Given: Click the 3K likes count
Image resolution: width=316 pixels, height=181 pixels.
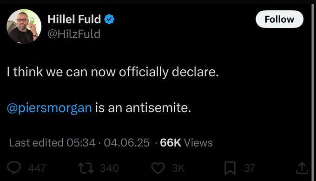Looking at the screenshot, I should pos(178,168).
